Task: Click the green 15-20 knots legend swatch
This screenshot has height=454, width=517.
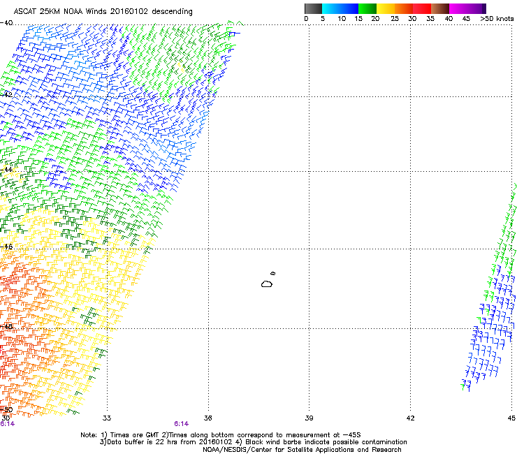Action: (x=367, y=8)
